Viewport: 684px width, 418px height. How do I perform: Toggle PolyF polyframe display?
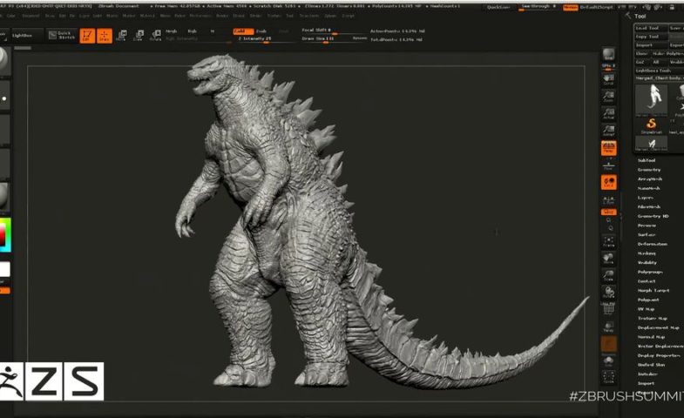[x=608, y=309]
